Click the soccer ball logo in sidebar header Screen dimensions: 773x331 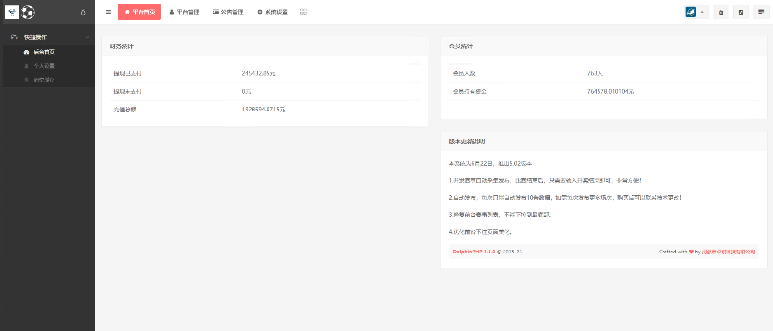pyautogui.click(x=28, y=12)
